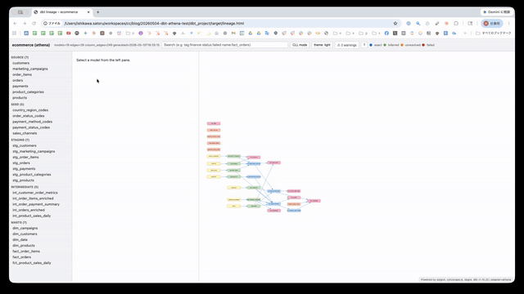Select the payments source

click(x=20, y=86)
